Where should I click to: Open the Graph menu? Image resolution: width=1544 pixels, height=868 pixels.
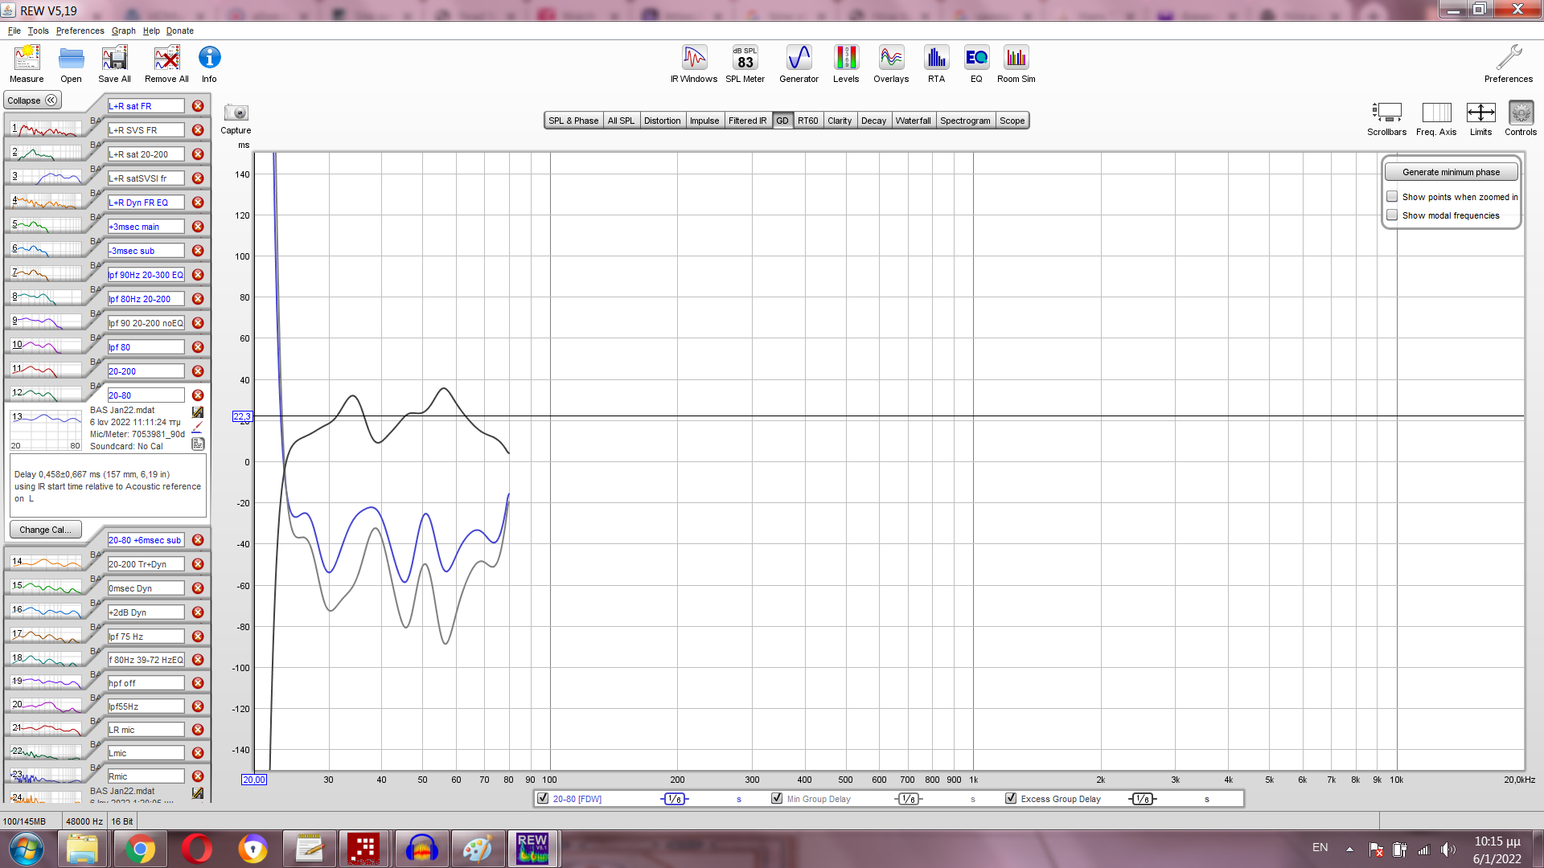click(123, 31)
